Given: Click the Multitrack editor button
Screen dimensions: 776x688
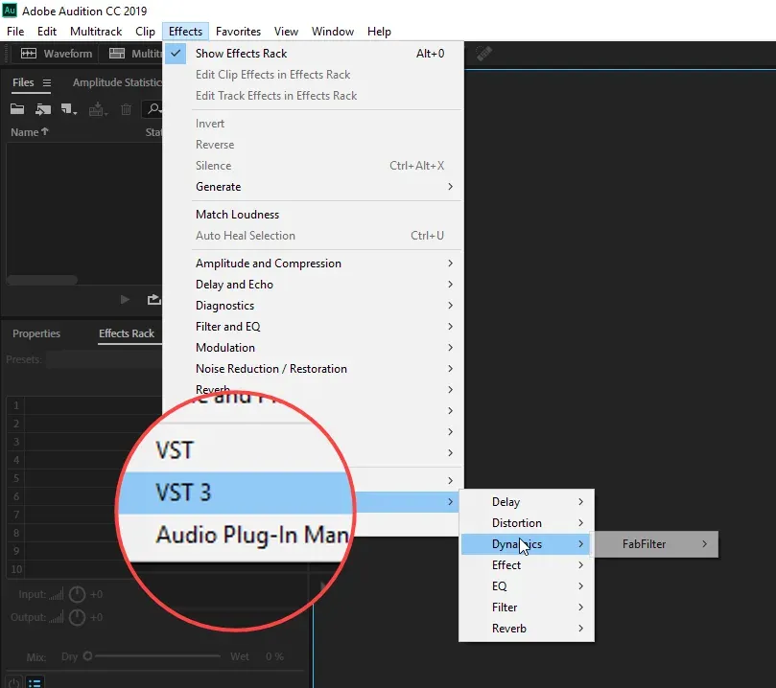Looking at the screenshot, I should pos(134,54).
